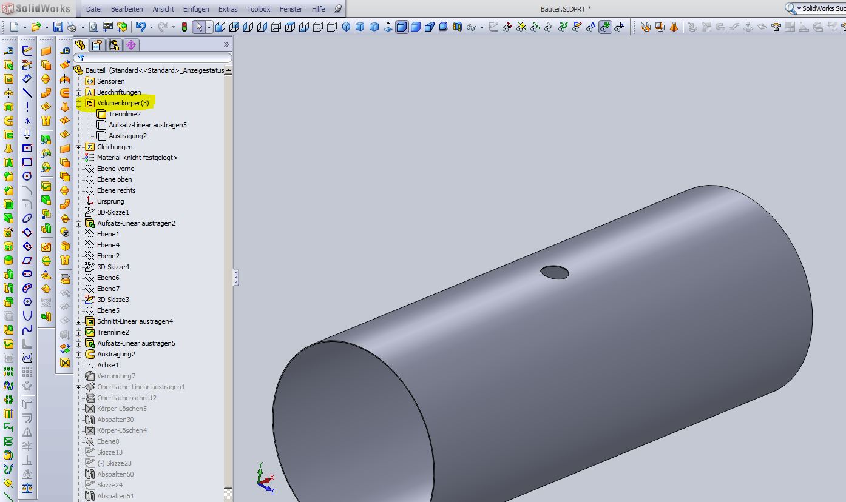
Task: Click the Print icon
Action: click(72, 27)
